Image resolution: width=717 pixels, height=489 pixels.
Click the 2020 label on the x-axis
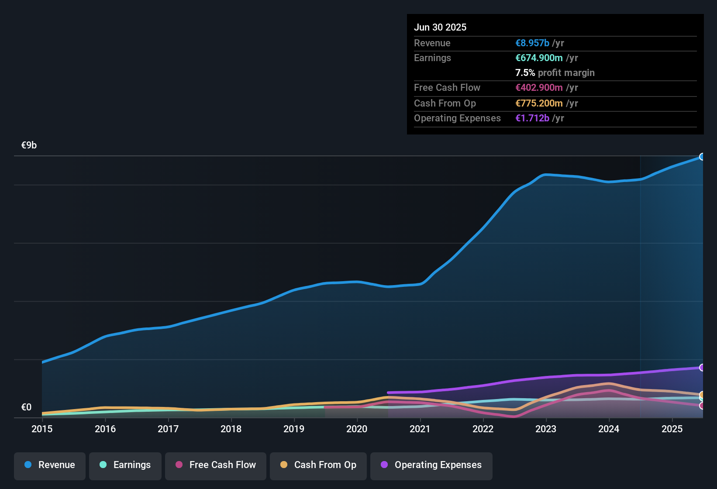357,429
